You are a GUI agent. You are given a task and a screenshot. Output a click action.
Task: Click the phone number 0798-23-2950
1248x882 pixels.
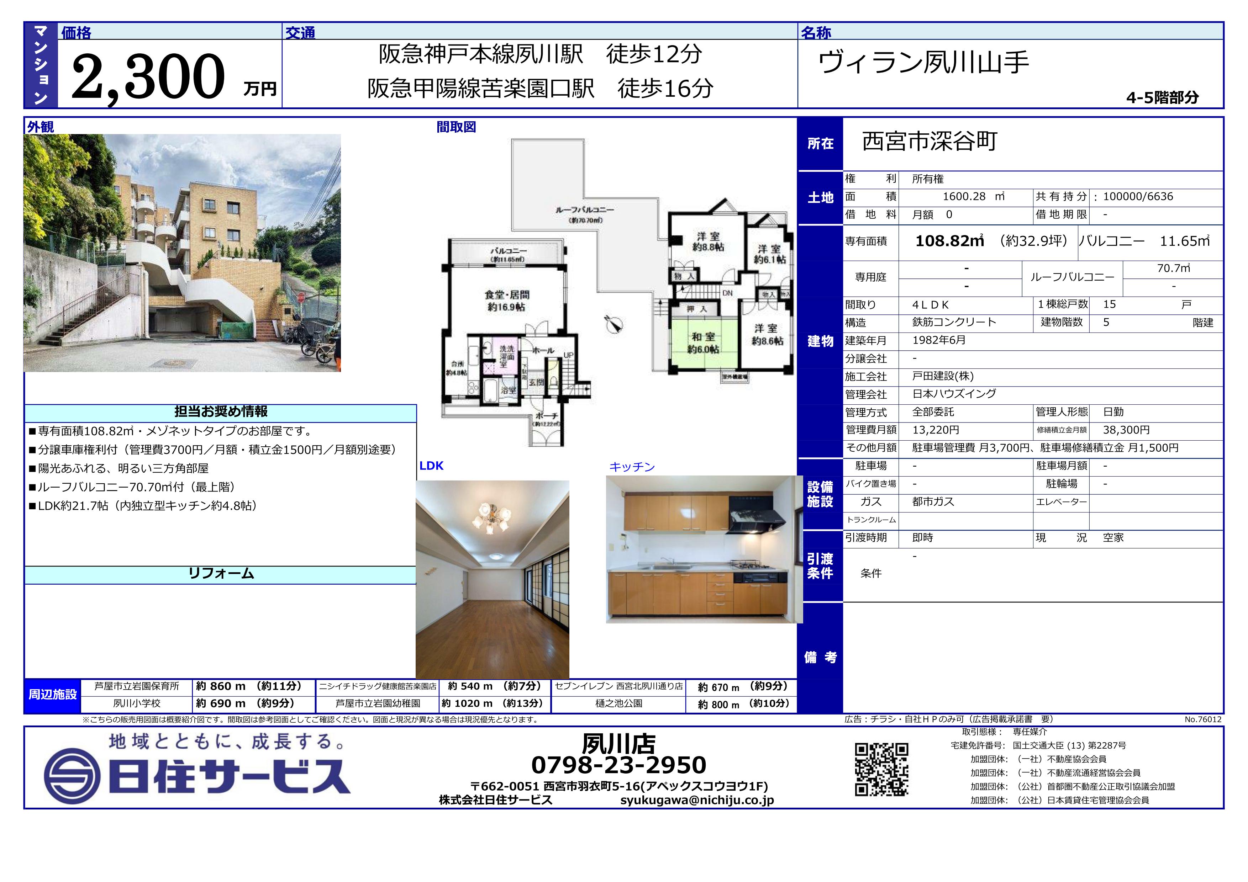(618, 765)
